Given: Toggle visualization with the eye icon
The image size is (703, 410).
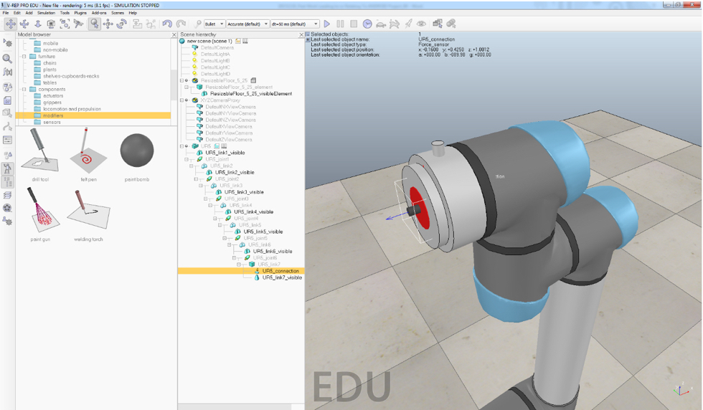Looking at the screenshot, I should (422, 24).
